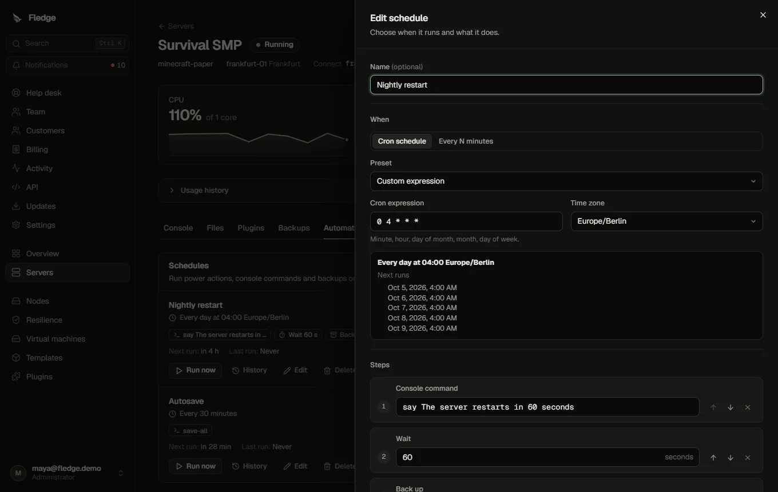Switch to the Plugins server tab
Viewport: 778px width, 492px height.
pos(251,228)
